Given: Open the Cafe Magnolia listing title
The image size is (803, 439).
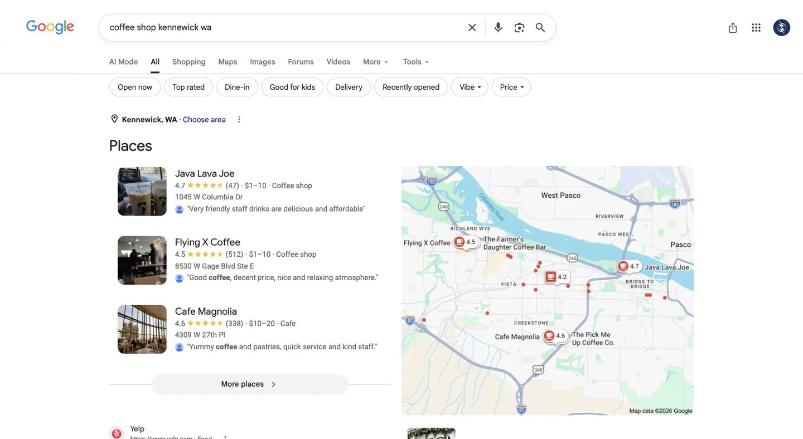Looking at the screenshot, I should [x=206, y=311].
